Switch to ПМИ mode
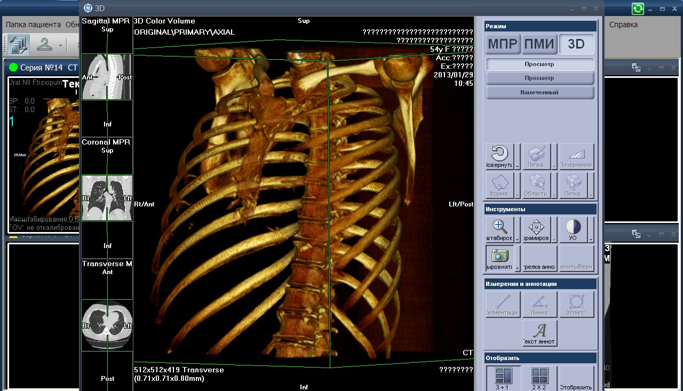 tap(539, 44)
